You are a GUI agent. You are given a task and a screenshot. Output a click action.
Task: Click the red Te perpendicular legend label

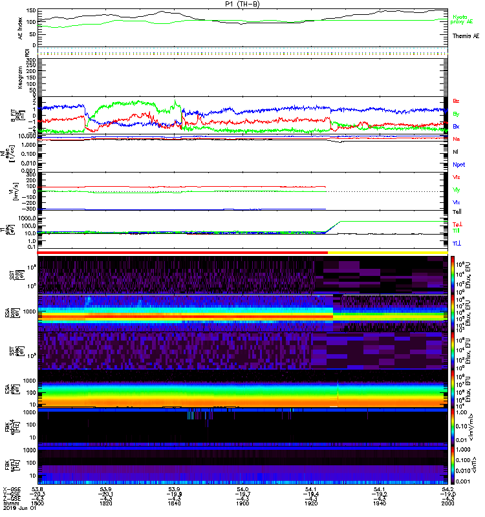pyautogui.click(x=457, y=224)
